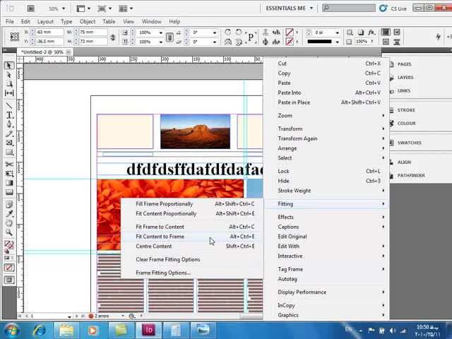Select the Gradient Feather tool
The height and width of the screenshot is (339, 452).
(x=9, y=192)
